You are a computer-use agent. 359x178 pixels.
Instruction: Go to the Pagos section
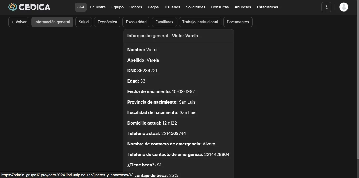[153, 7]
